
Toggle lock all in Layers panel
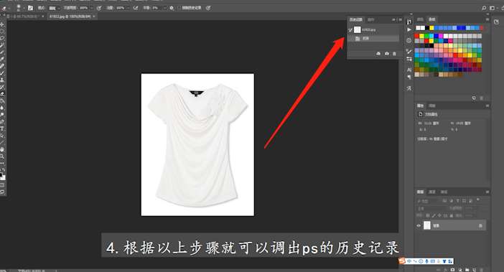[452, 215]
